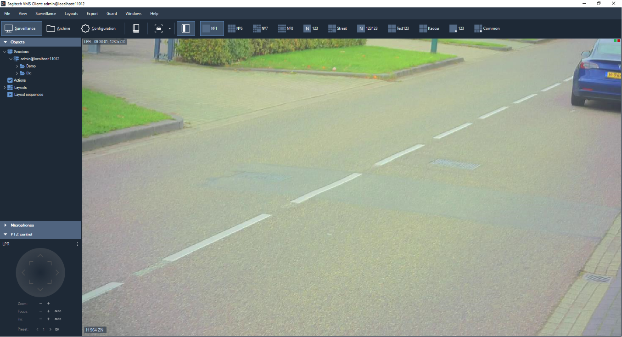Open the event log book icon

136,28
